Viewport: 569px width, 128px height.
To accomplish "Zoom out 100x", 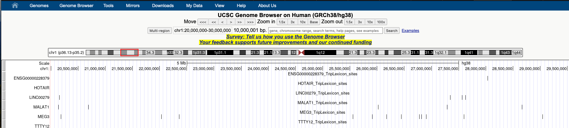I will (381, 22).
